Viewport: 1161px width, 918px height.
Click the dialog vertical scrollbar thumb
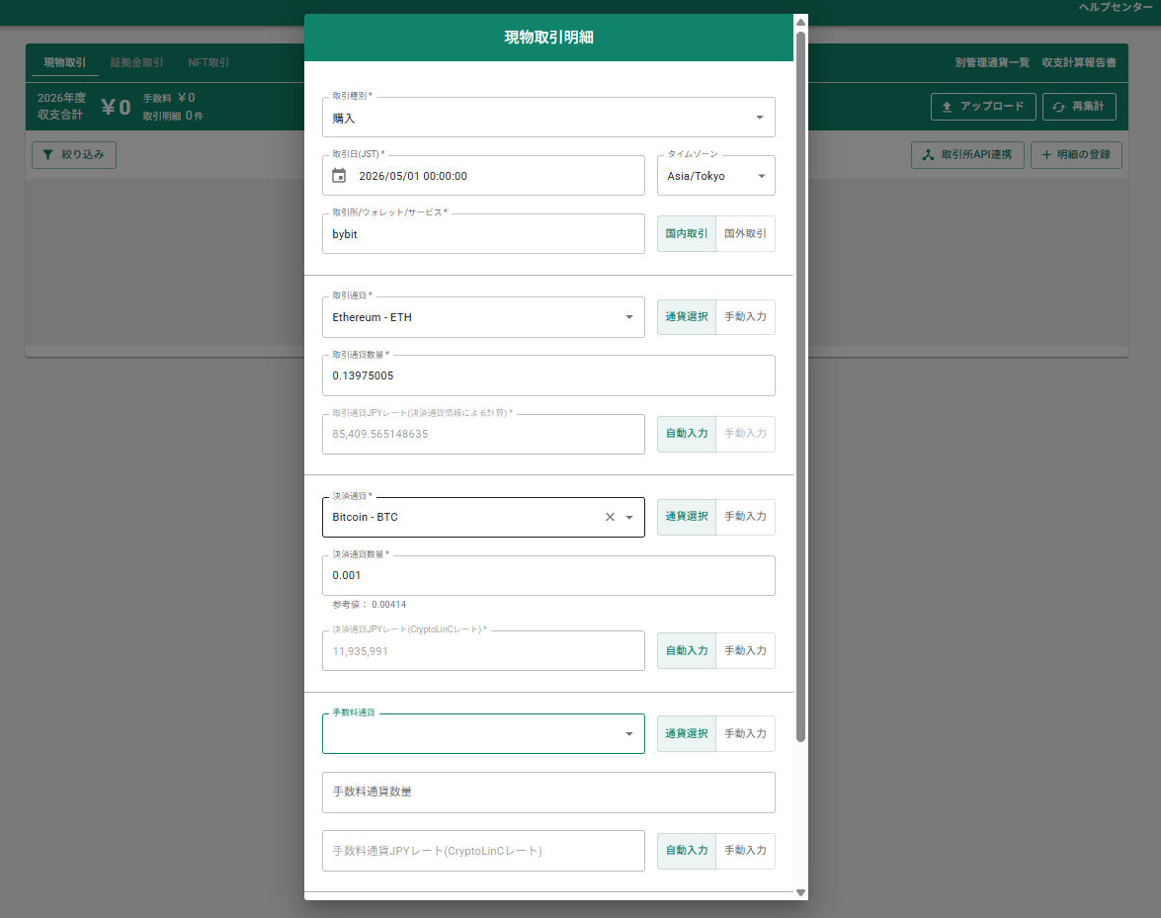[x=800, y=385]
